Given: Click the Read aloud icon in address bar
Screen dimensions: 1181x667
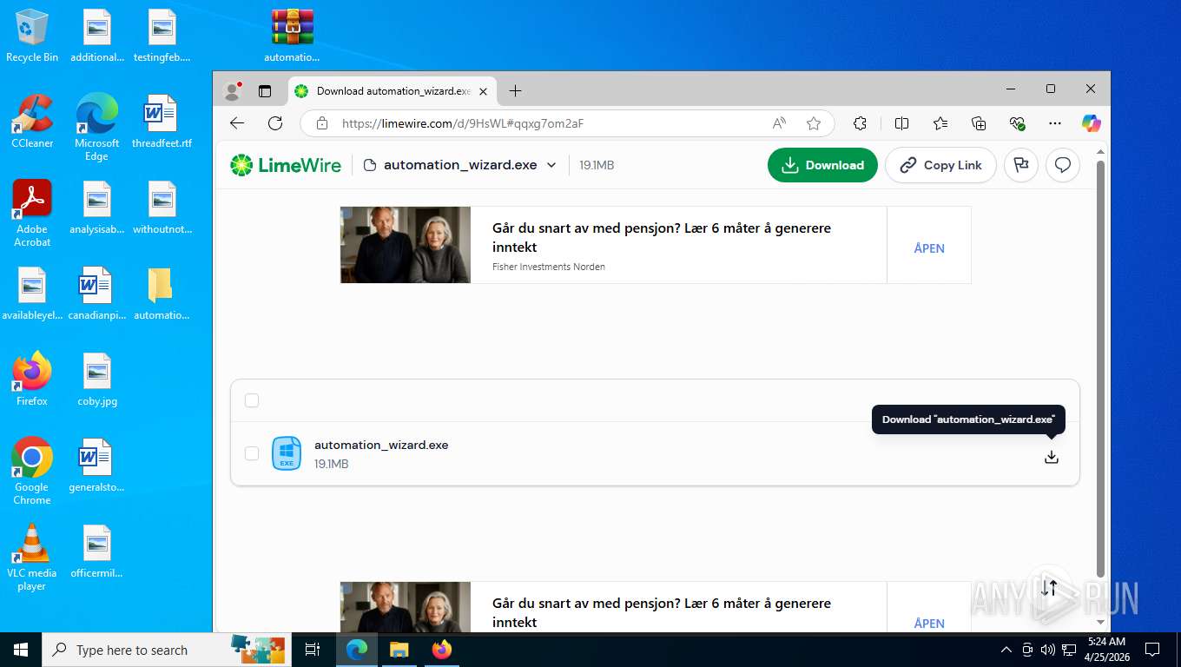Looking at the screenshot, I should click(779, 123).
